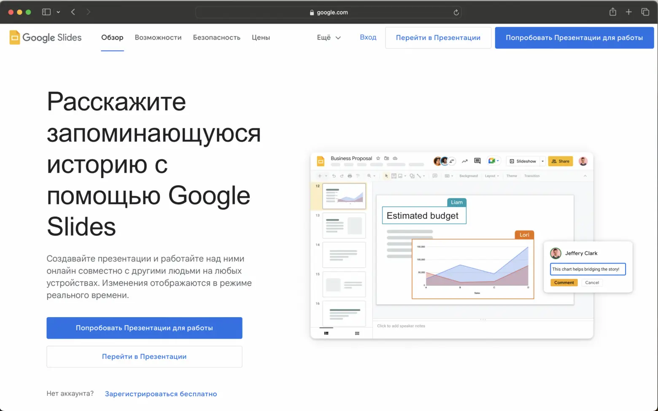Collapse the Slides toolbar with the chevron
Viewport: 658px width, 411px height.
coord(585,176)
